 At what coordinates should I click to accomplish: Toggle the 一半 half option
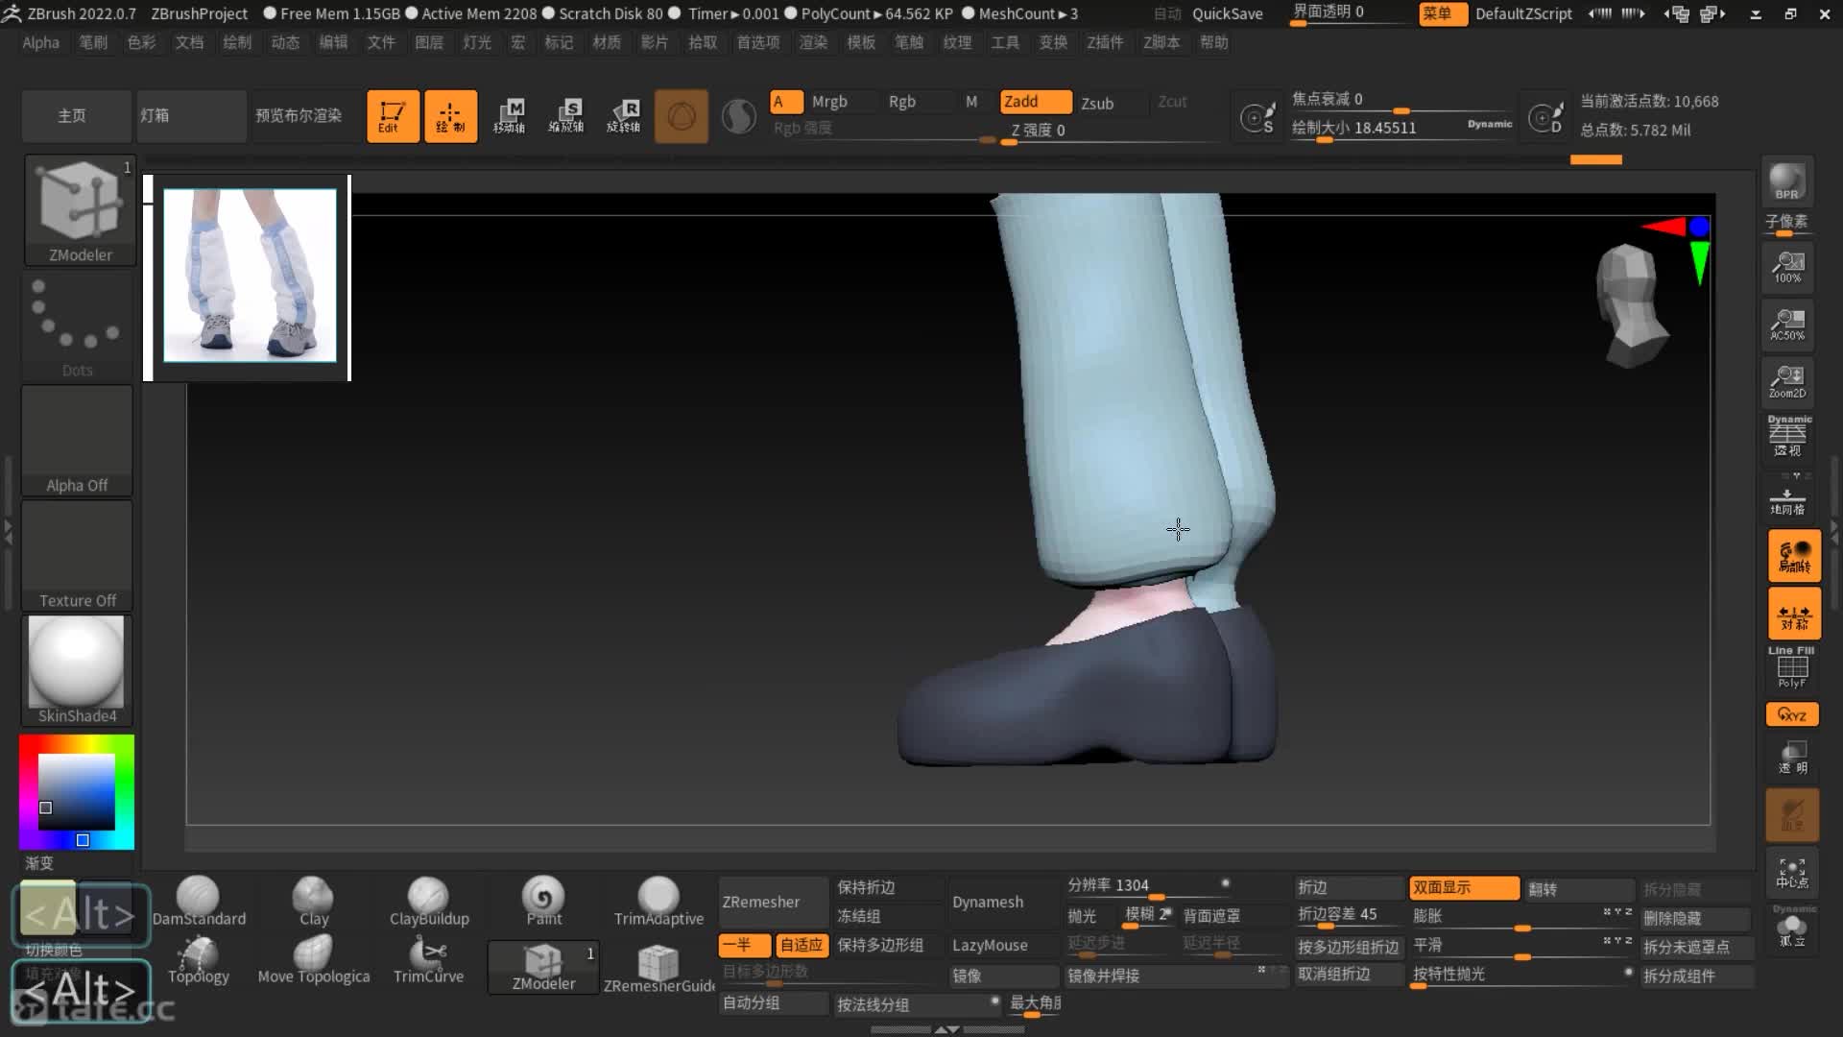click(744, 945)
